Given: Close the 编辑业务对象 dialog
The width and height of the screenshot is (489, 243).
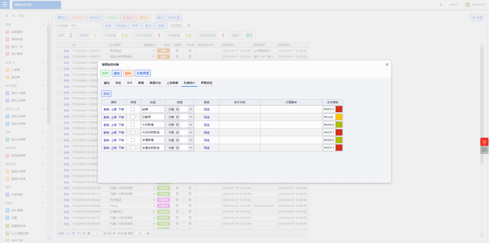Looking at the screenshot, I should click(x=387, y=65).
